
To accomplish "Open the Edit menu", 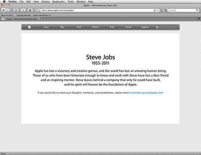I will click(28, 2).
